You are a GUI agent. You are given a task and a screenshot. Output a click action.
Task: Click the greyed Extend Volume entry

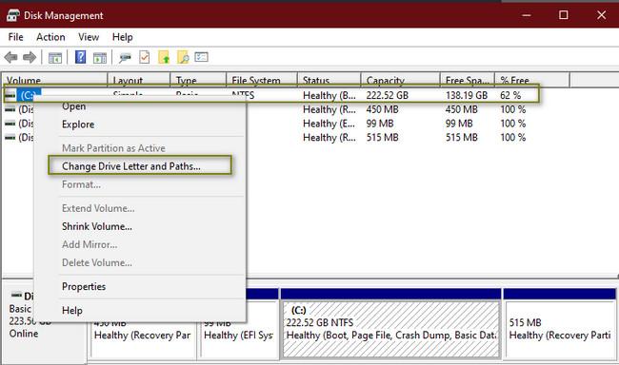click(x=98, y=208)
